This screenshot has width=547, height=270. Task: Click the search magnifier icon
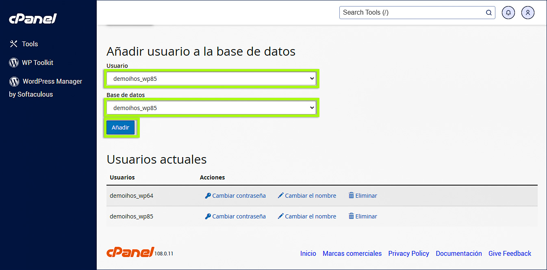pos(489,13)
